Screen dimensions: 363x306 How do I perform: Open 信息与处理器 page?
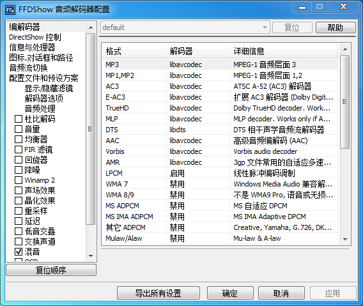[x=32, y=47]
